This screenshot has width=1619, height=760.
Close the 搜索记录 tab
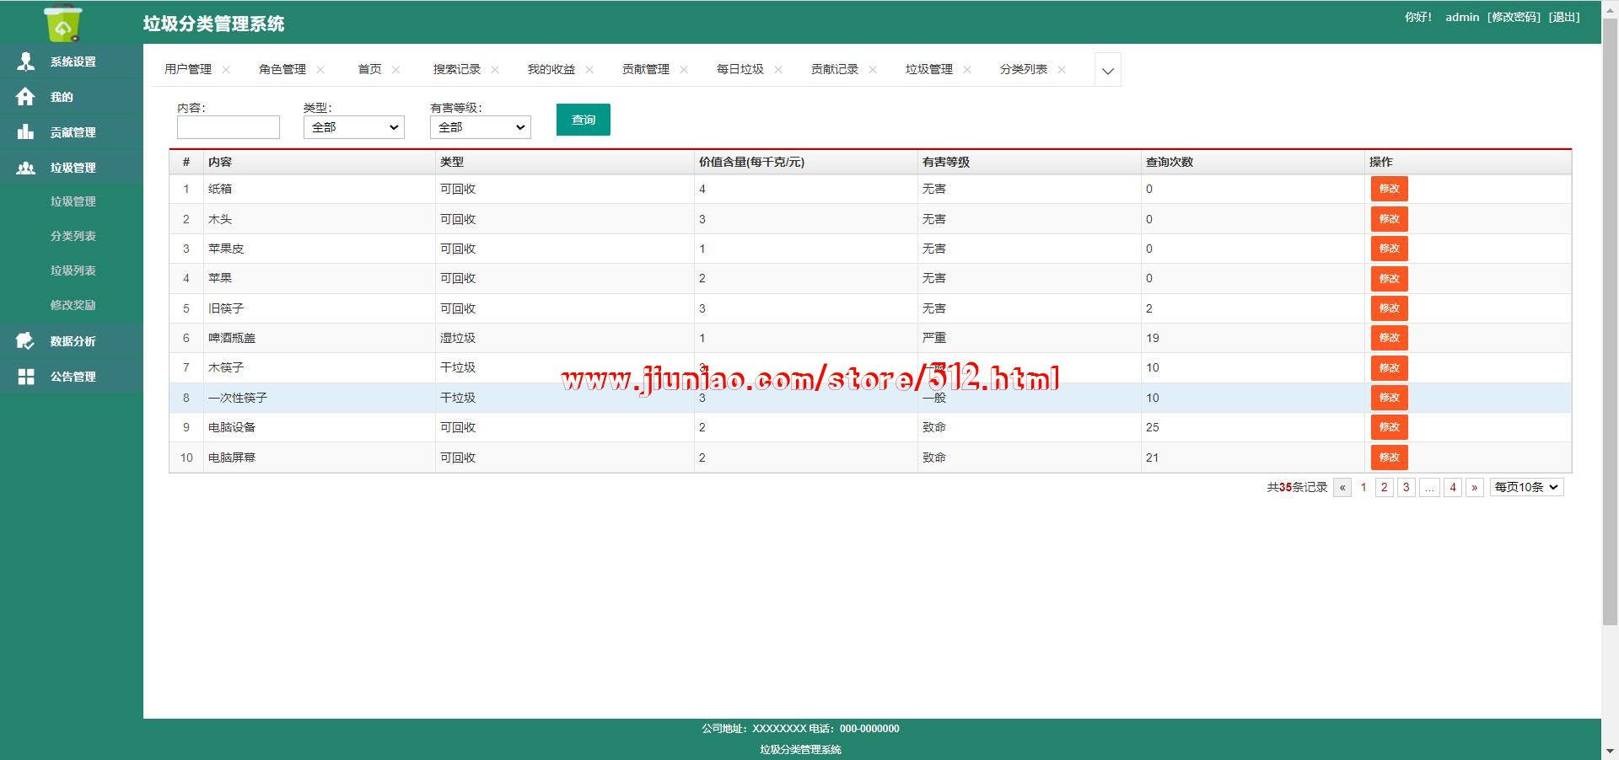[x=495, y=70]
